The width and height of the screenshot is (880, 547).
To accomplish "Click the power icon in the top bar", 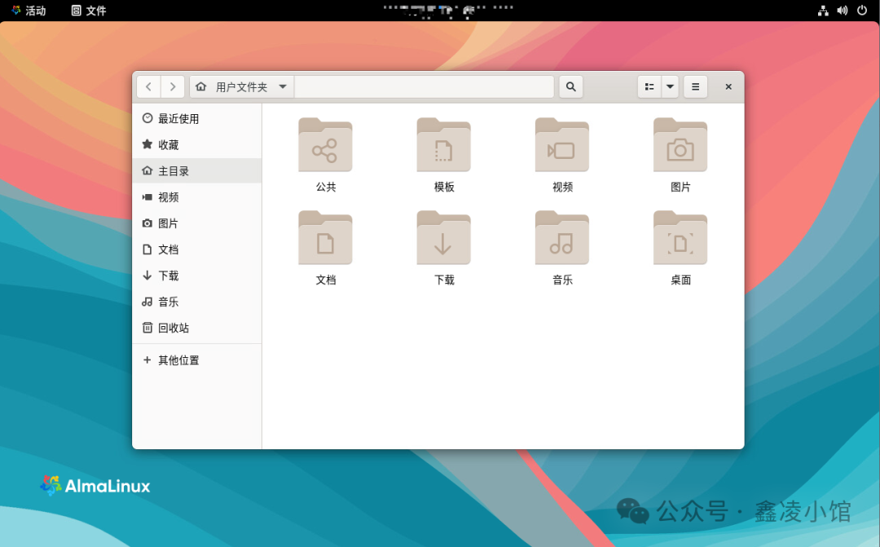I will click(862, 11).
